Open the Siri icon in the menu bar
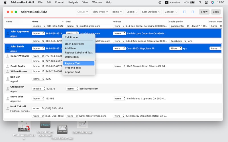Screen dimensions: 228x142 [x=213, y=2]
